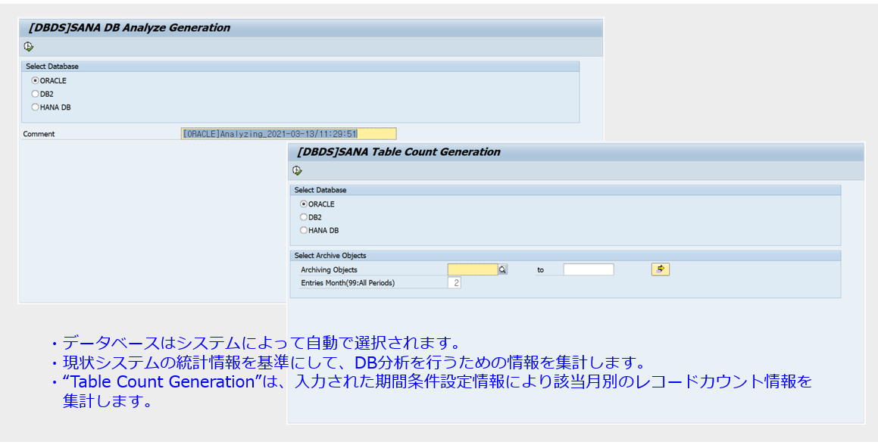
Task: Open multiple selection arrow button
Action: [x=661, y=269]
